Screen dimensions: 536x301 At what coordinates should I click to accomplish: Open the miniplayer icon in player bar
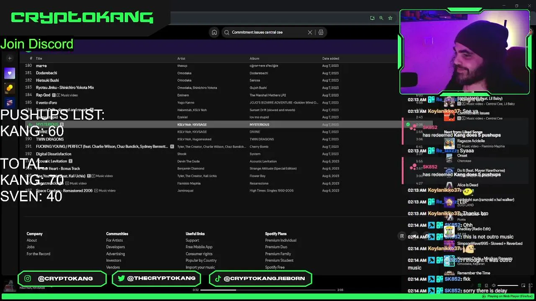pyautogui.click(x=523, y=286)
